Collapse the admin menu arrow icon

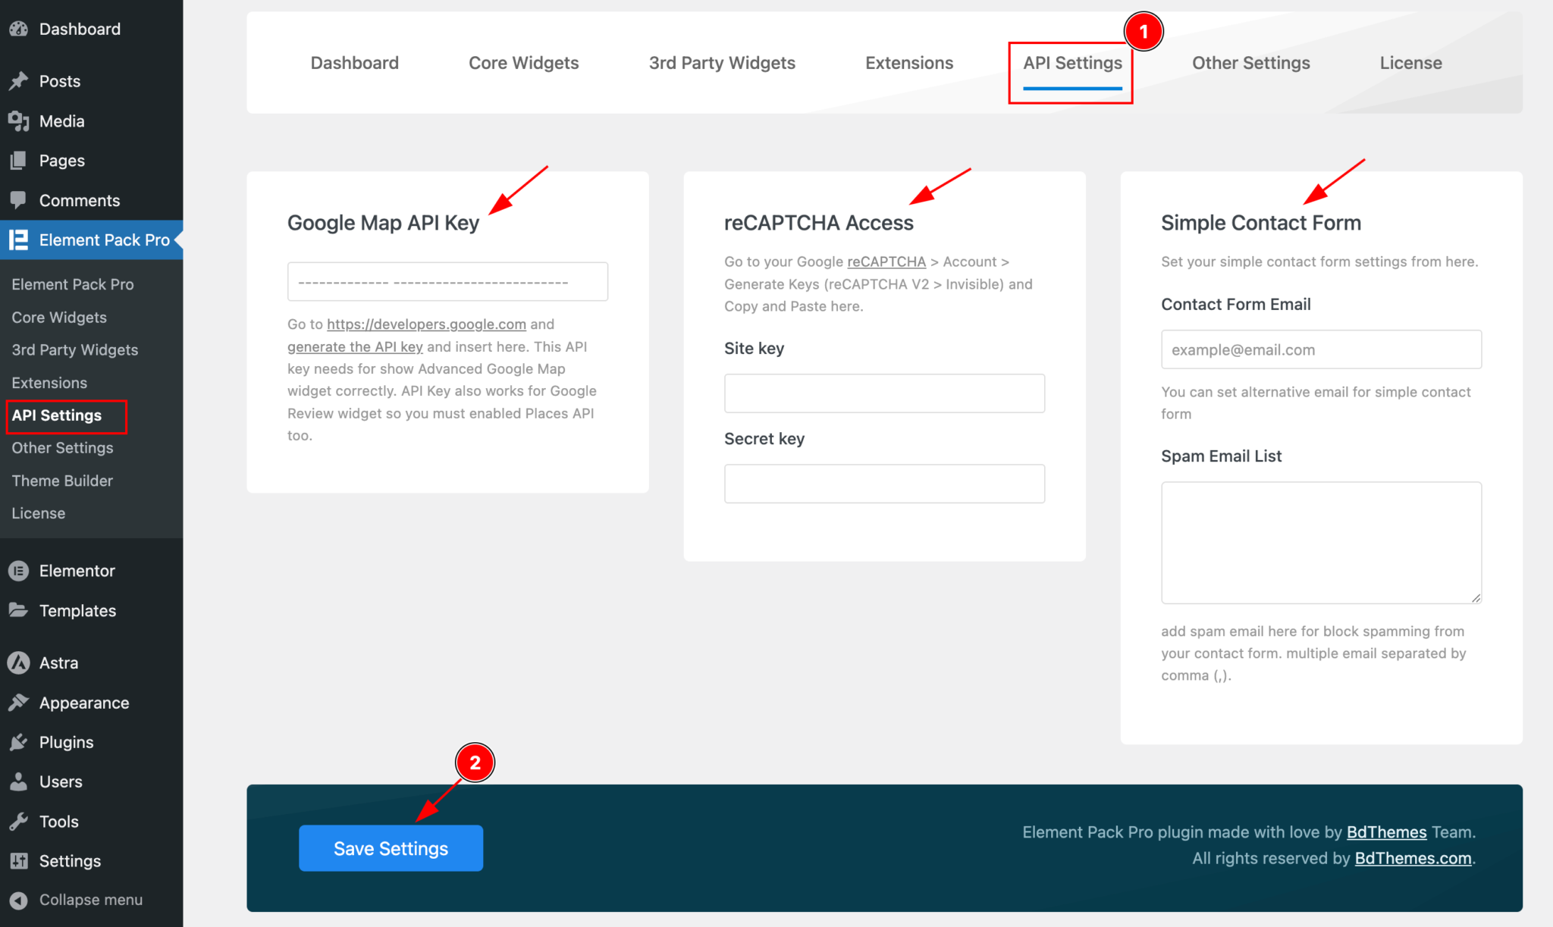[18, 900]
